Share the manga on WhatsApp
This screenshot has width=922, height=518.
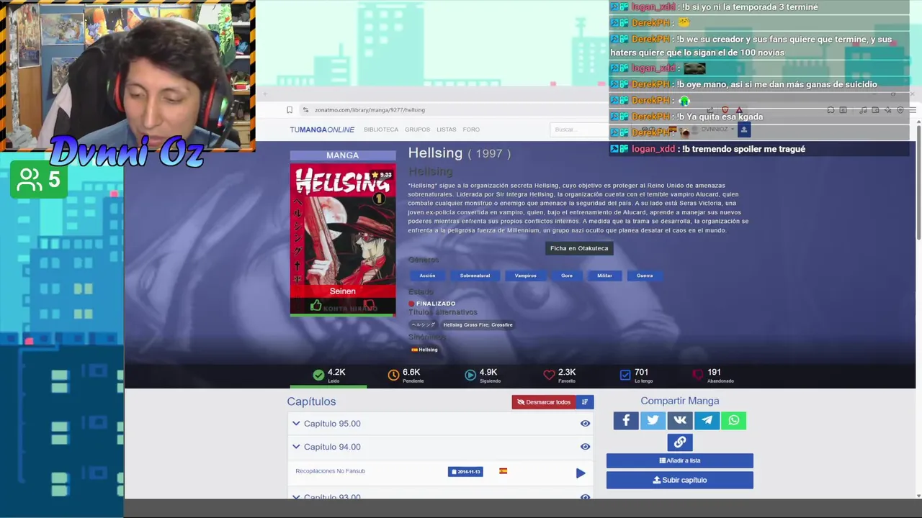(733, 420)
